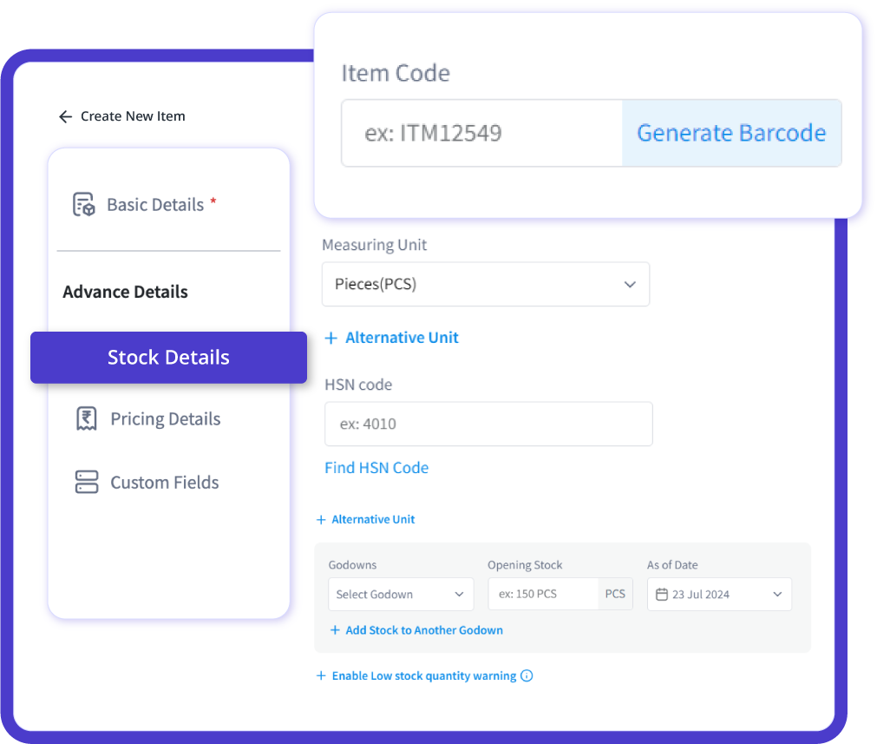Viewport: 877px width, 744px height.
Task: Click the plus icon beside Add Stock to Another Godown
Action: 335,630
